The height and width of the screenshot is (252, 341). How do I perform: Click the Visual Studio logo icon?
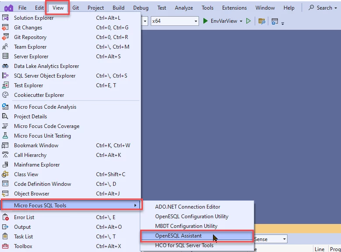click(x=9, y=8)
